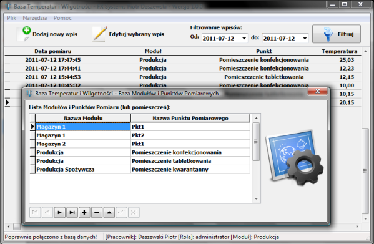Select main row dated 2011-07-12 17:47:45
The height and width of the screenshot is (244, 374).
183,60
